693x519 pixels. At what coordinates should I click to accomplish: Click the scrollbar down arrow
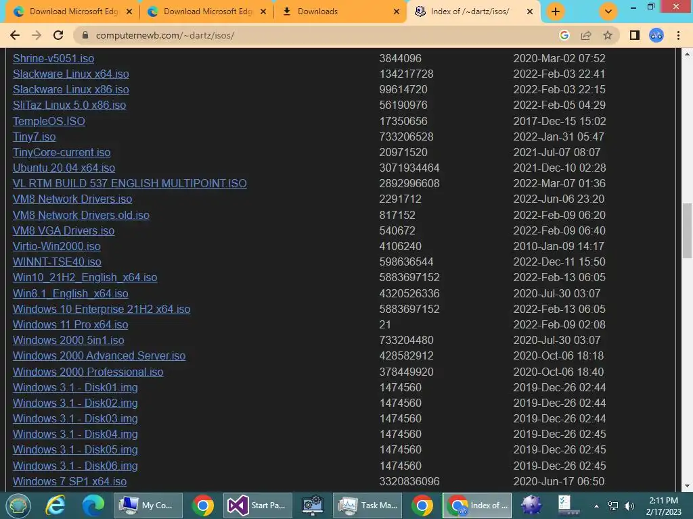click(x=687, y=487)
